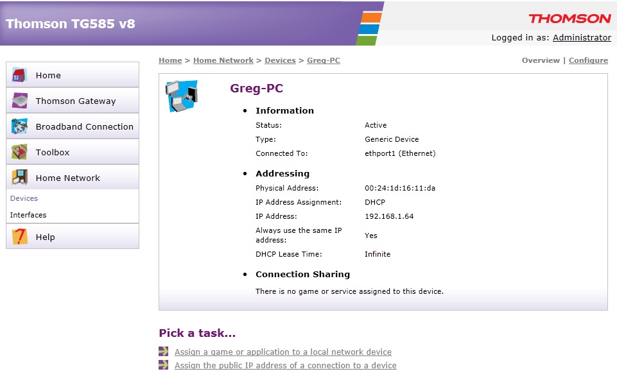
Task: Go to Home Network breadcrumb link
Action: pyautogui.click(x=223, y=60)
